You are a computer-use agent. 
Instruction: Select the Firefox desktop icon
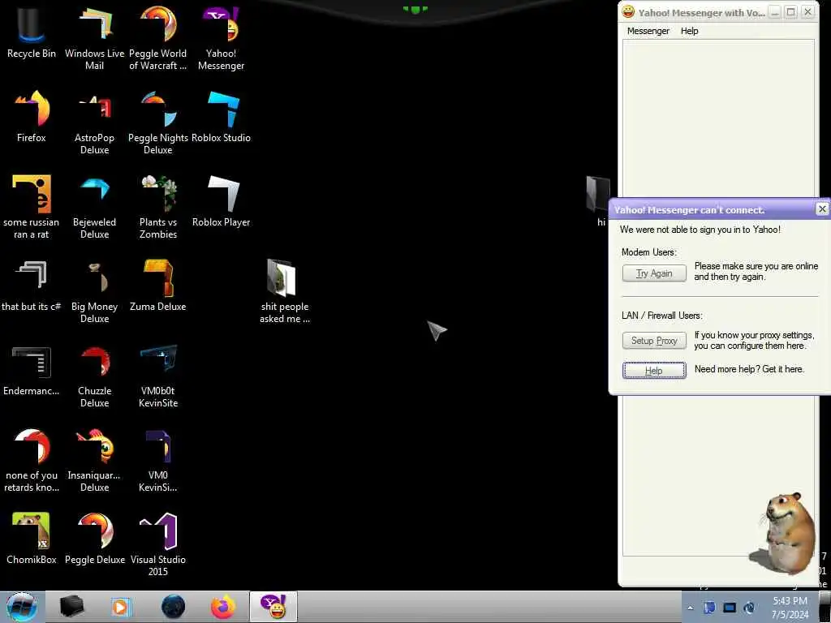click(x=32, y=117)
